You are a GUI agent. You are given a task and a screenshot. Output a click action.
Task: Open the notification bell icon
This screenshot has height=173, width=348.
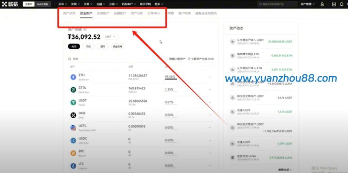point(342,4)
